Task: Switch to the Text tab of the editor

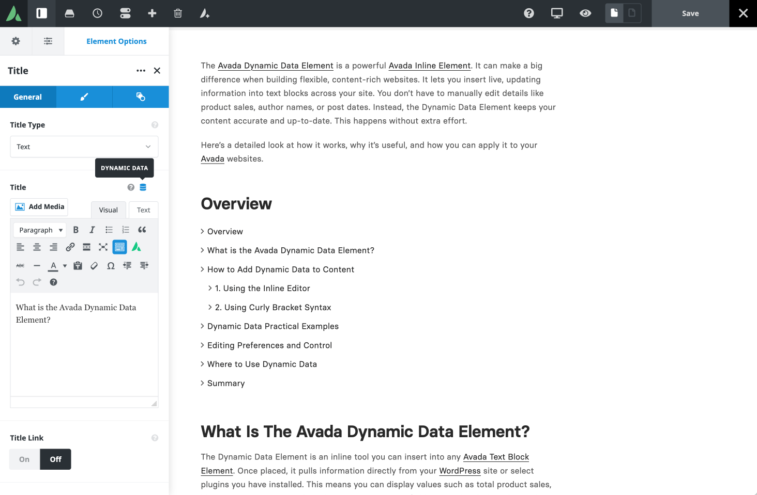Action: pyautogui.click(x=143, y=210)
